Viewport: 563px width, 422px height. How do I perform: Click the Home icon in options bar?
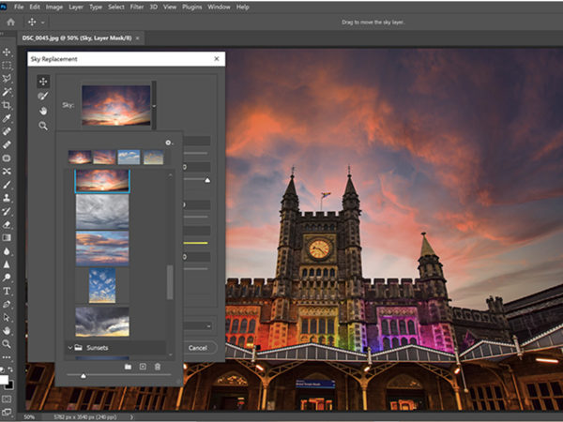[10, 23]
